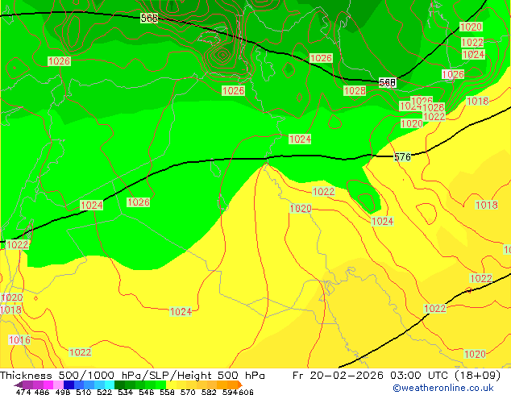Click the legend value 474
The height and width of the screenshot is (395, 511).
point(23,392)
